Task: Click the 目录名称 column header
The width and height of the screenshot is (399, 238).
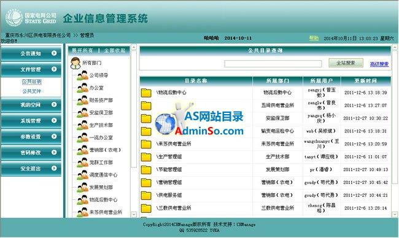Action: (x=196, y=81)
